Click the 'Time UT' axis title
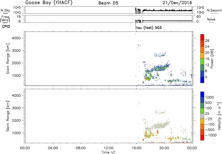 point(109,152)
